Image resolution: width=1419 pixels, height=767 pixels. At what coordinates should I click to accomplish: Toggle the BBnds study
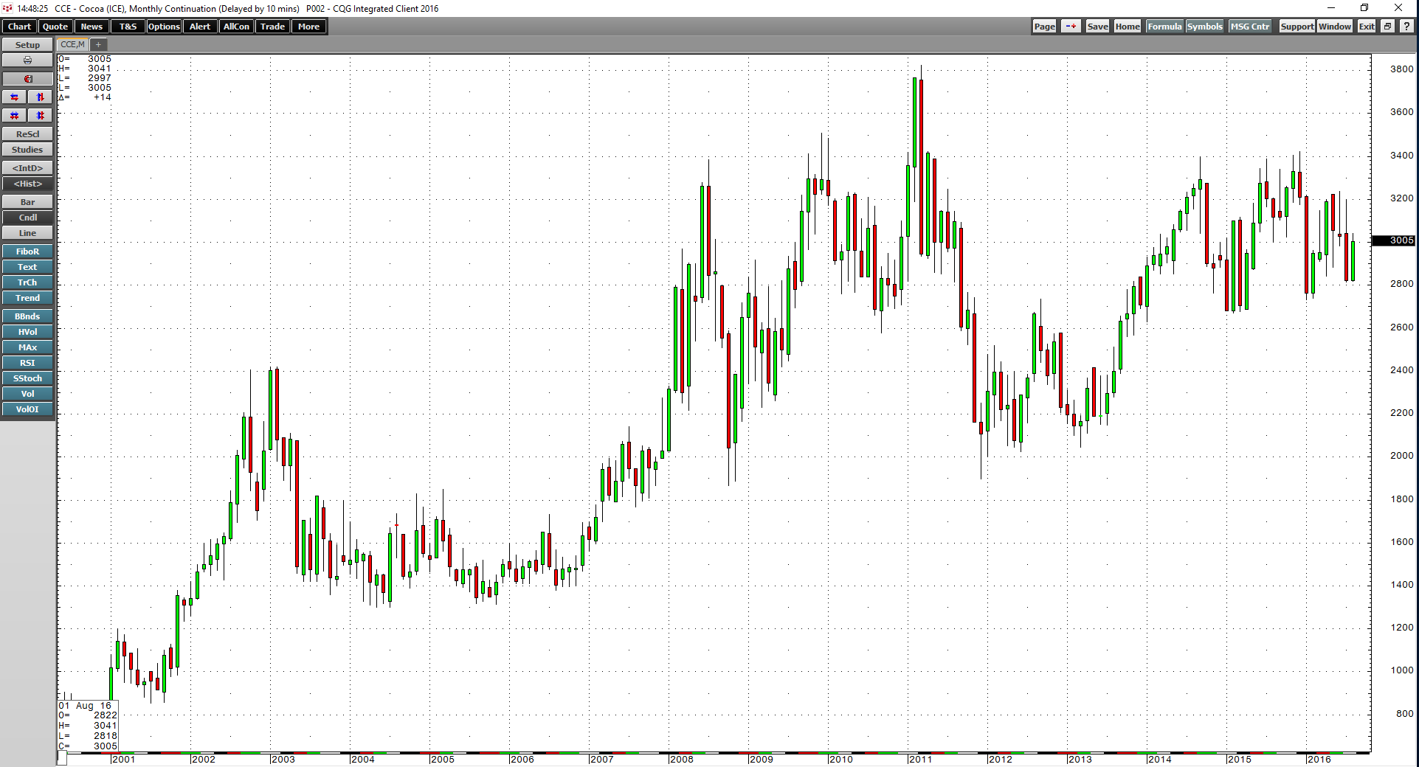[27, 316]
